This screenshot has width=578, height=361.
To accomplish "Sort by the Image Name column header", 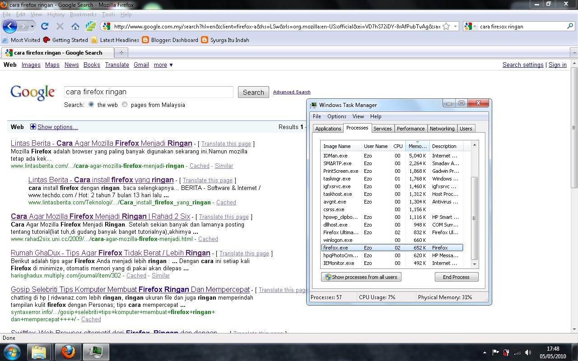I will click(x=341, y=146).
